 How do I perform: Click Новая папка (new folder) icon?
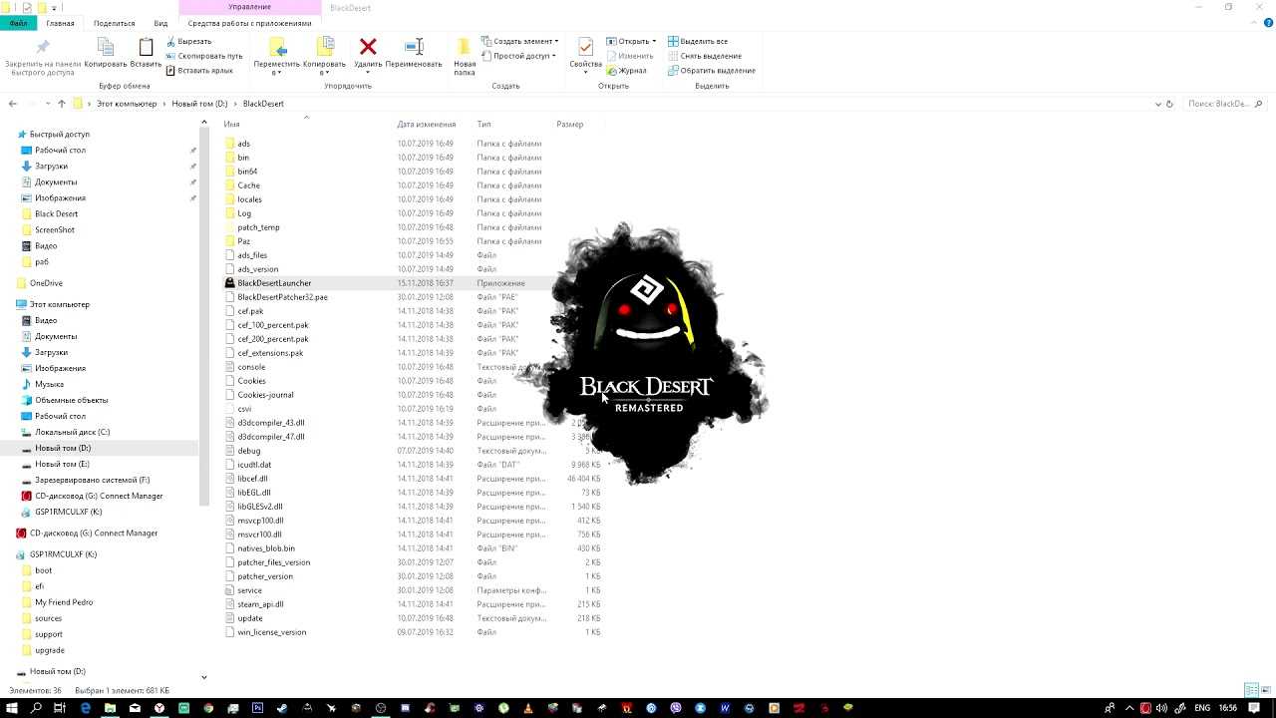465,47
